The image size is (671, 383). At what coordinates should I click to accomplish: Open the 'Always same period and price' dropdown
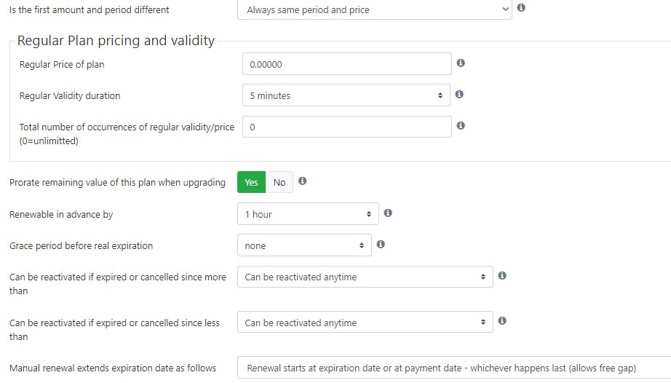(x=375, y=9)
